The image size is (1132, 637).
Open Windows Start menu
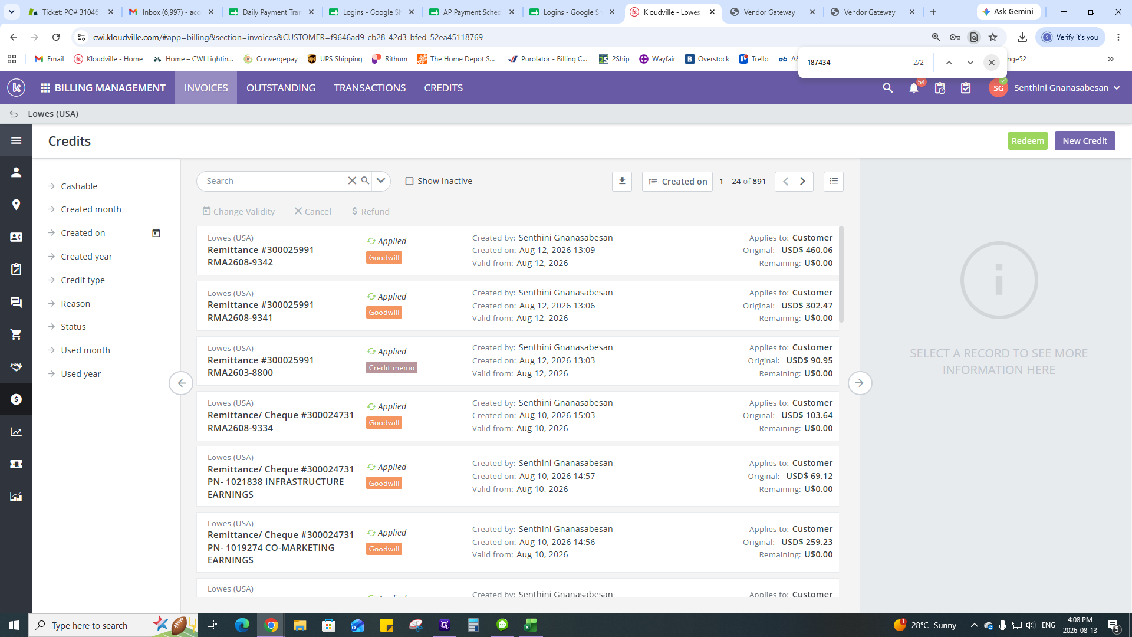click(x=14, y=625)
